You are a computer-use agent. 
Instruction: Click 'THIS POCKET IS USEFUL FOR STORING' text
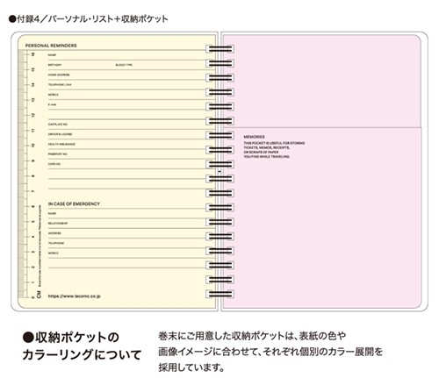click(x=274, y=143)
